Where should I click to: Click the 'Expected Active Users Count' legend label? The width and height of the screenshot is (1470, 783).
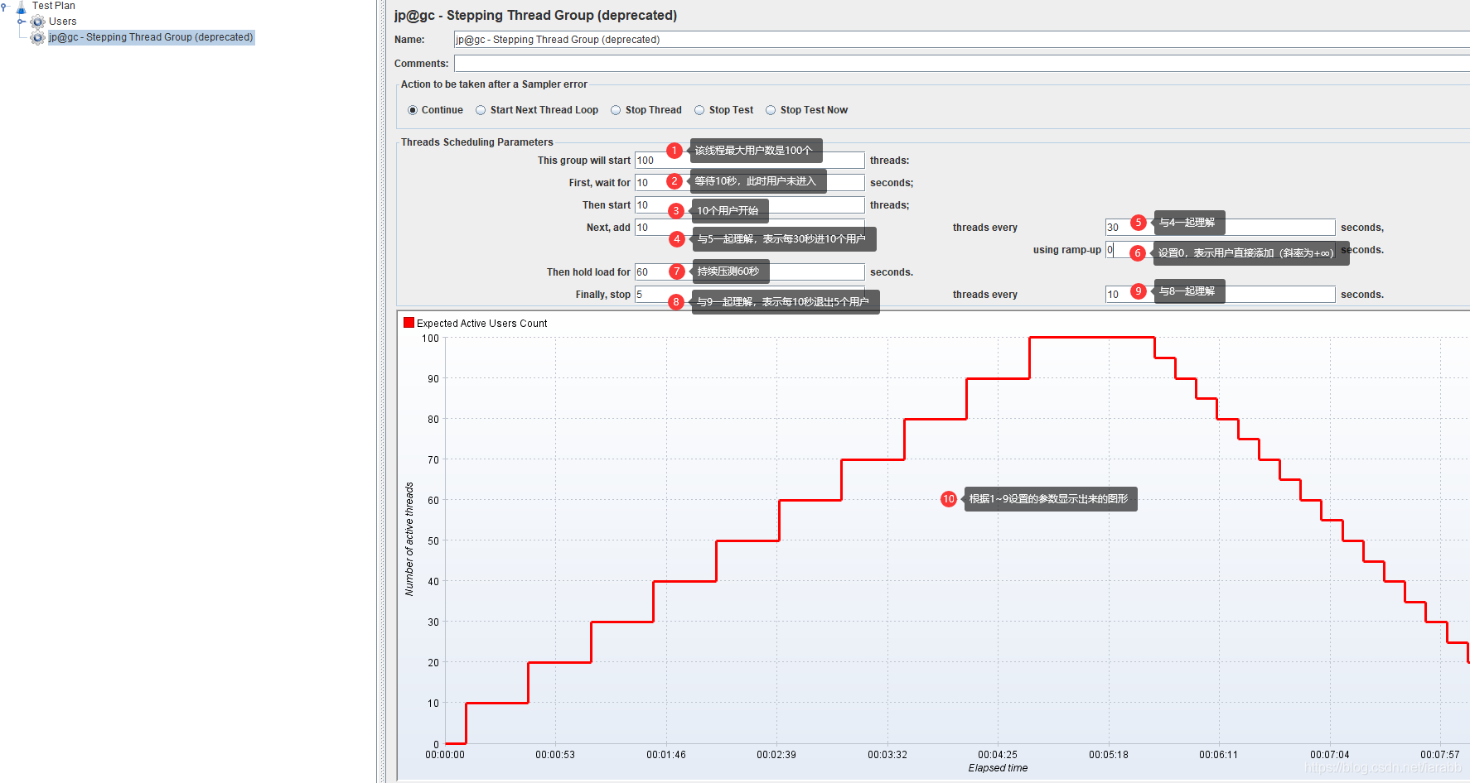pos(481,324)
